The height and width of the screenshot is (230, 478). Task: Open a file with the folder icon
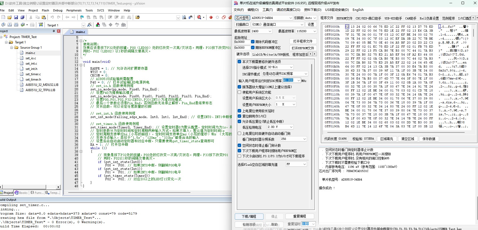click(10, 17)
